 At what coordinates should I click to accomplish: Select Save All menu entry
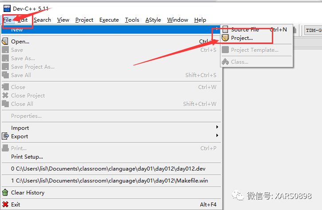pyautogui.click(x=111, y=75)
